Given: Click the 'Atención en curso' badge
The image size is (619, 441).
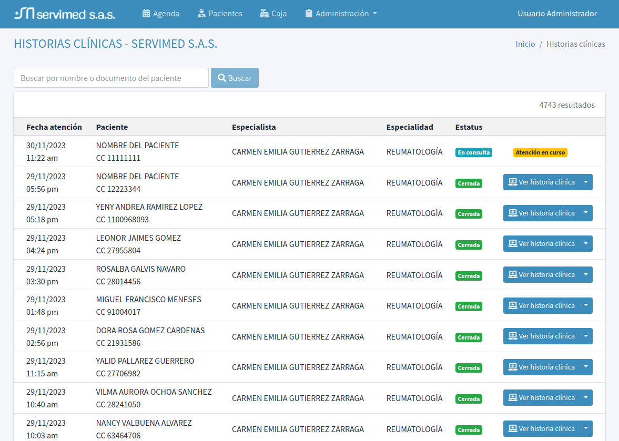Looking at the screenshot, I should coord(540,152).
